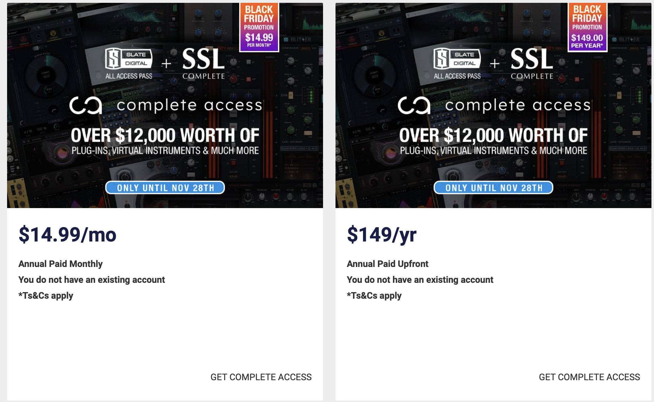Click SSL Complete logo on yearly banner

click(x=532, y=64)
